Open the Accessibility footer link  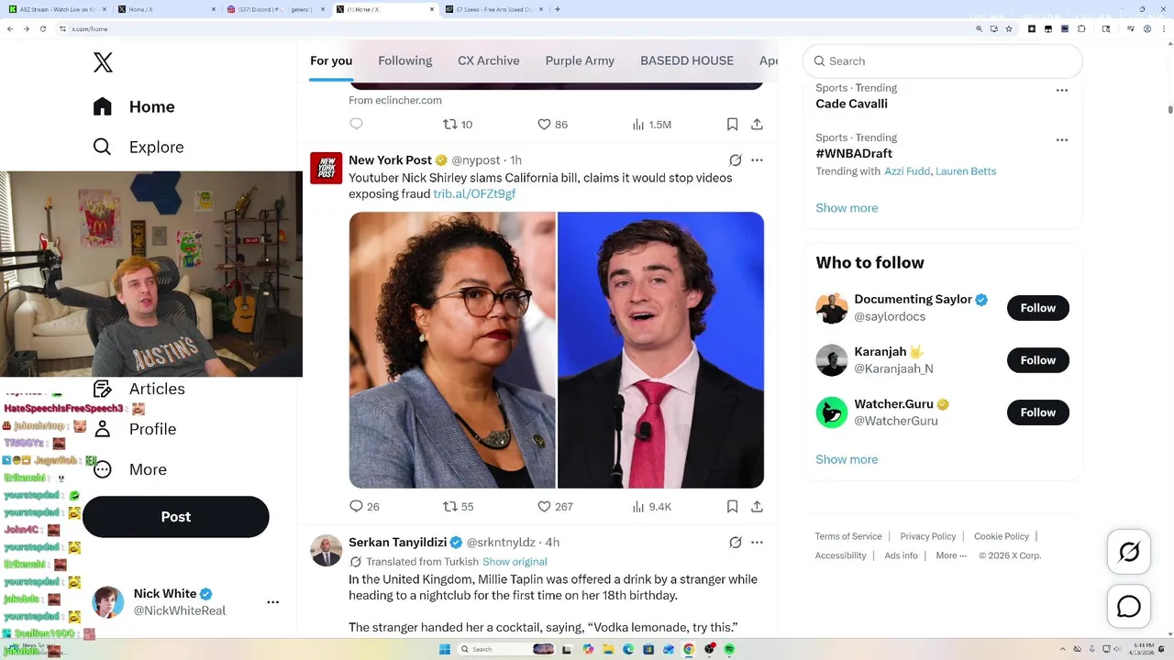pyautogui.click(x=841, y=555)
